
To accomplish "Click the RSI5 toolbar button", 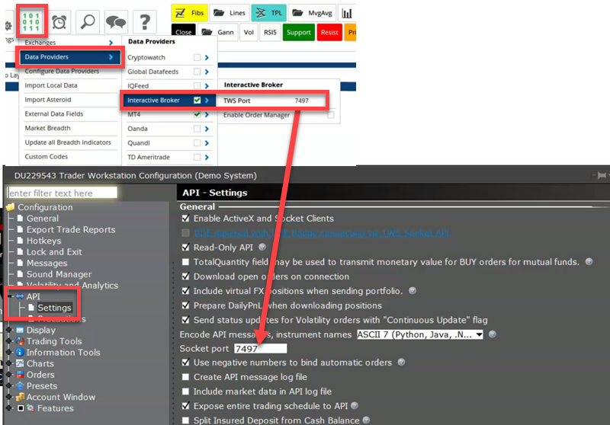I will 270,32.
